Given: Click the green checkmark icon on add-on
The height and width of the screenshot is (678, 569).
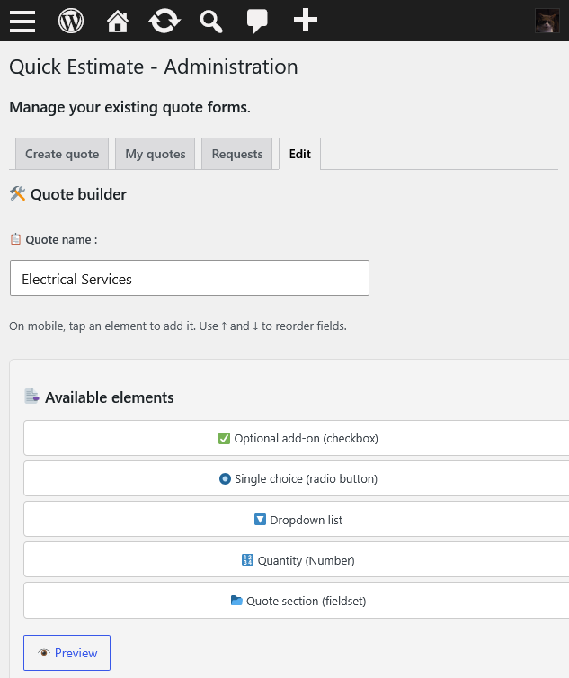Looking at the screenshot, I should click(x=224, y=439).
